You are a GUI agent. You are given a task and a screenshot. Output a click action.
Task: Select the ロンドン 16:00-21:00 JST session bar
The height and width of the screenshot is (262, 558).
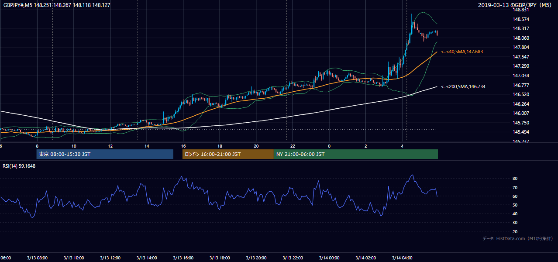228,154
